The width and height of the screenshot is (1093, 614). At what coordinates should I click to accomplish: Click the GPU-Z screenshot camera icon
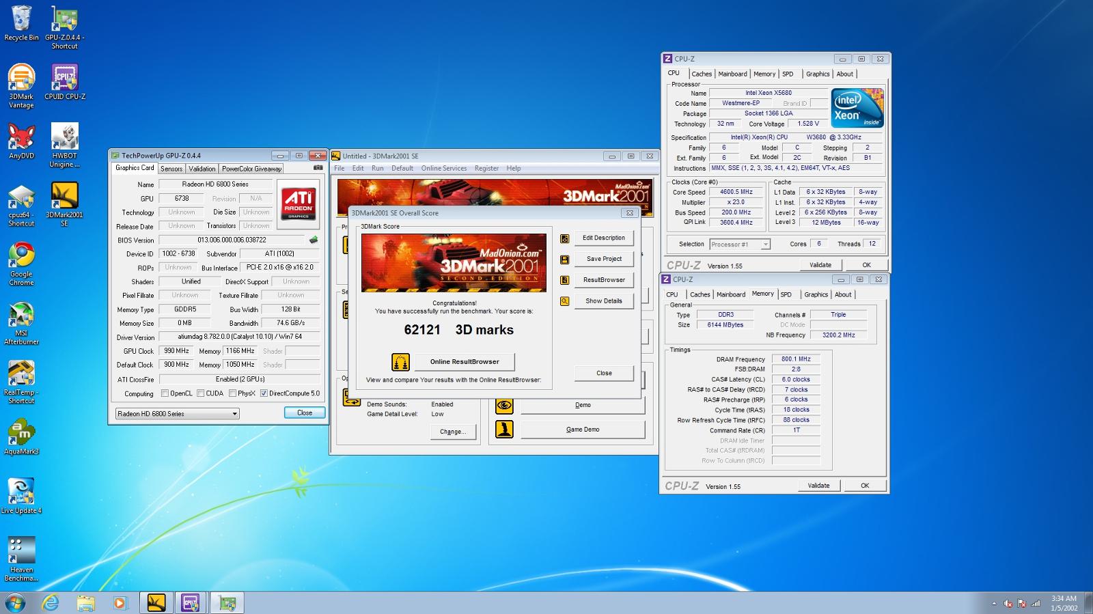[x=318, y=167]
